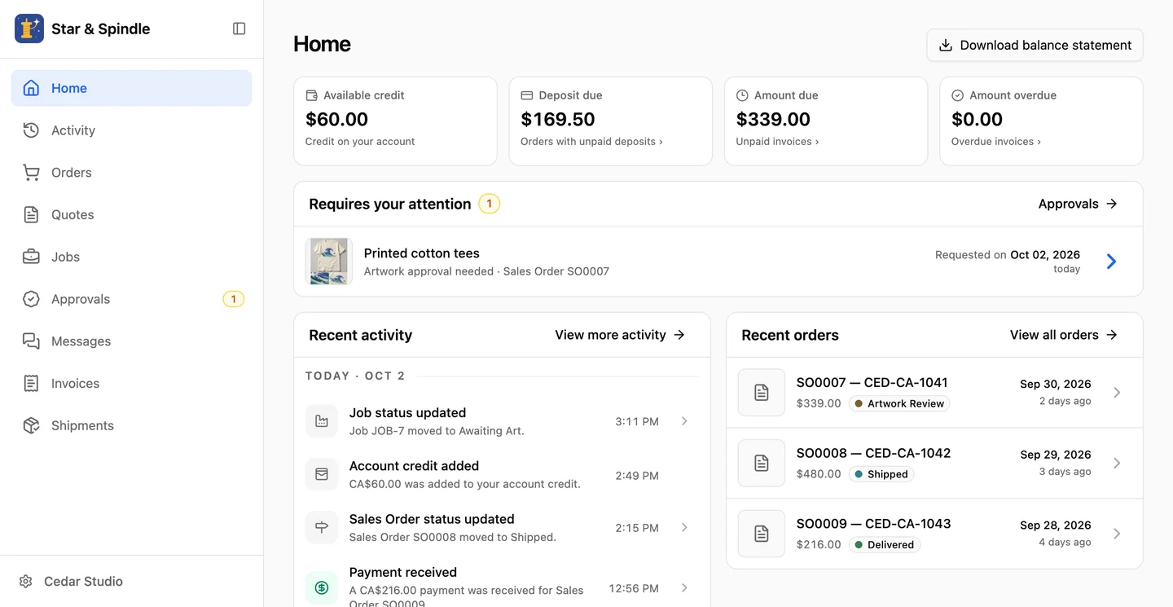Screen dimensions: 1173x607
Task: Click the gear icon beside Cedar Studio
Action: (26, 582)
